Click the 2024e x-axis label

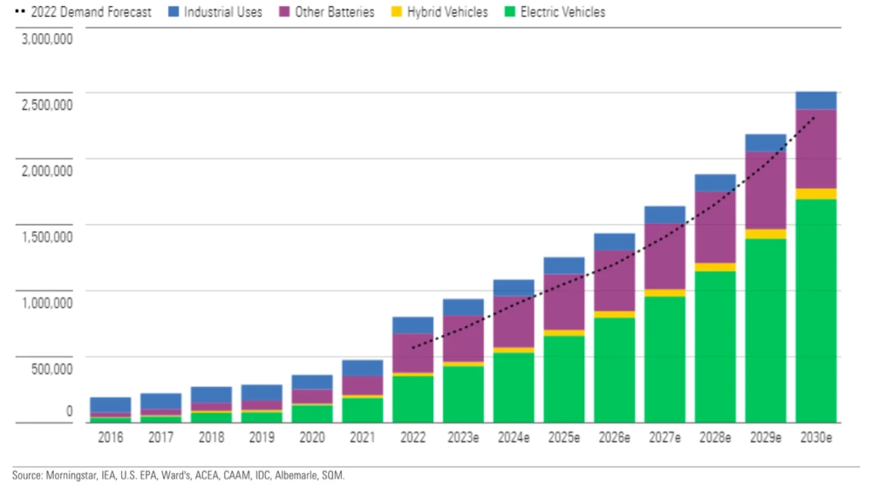pos(514,438)
